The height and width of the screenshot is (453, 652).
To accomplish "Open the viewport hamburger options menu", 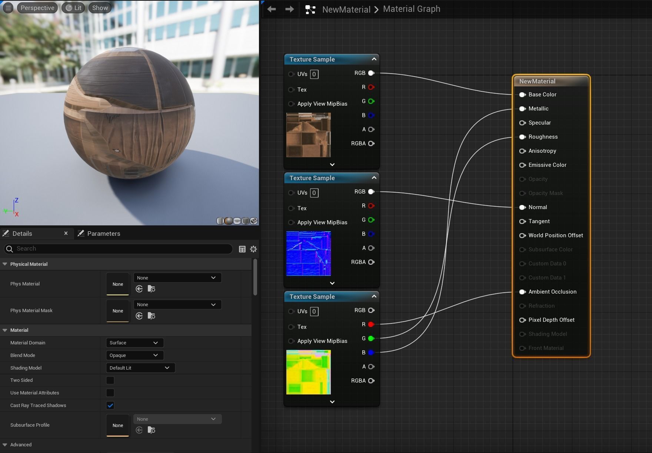I will (x=8, y=8).
